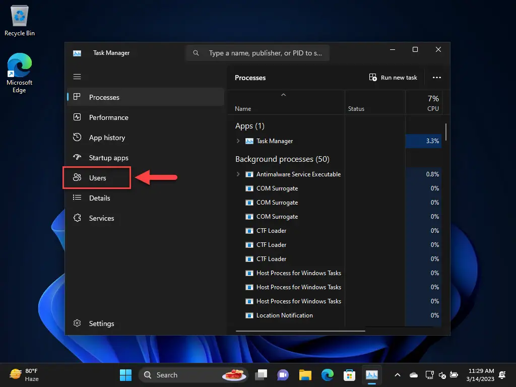Screen dimensions: 516x387
Task: Click the Task Manager process row icon
Action: 249,141
